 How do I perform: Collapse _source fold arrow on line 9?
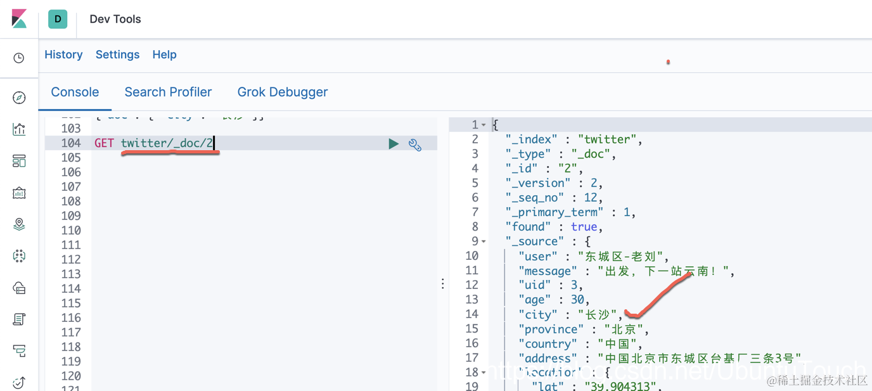[x=484, y=241]
